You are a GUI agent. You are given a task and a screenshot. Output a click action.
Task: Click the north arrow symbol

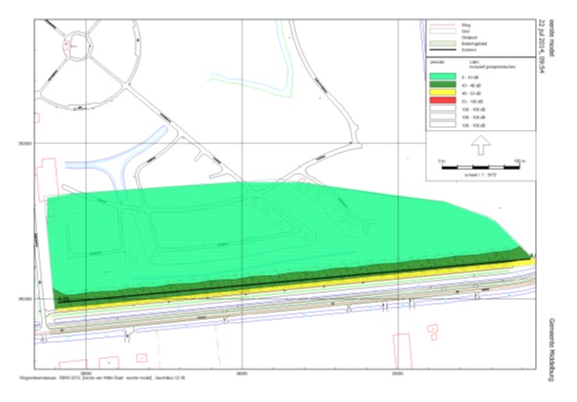(x=481, y=145)
